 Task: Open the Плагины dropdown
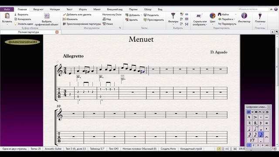click(x=260, y=24)
